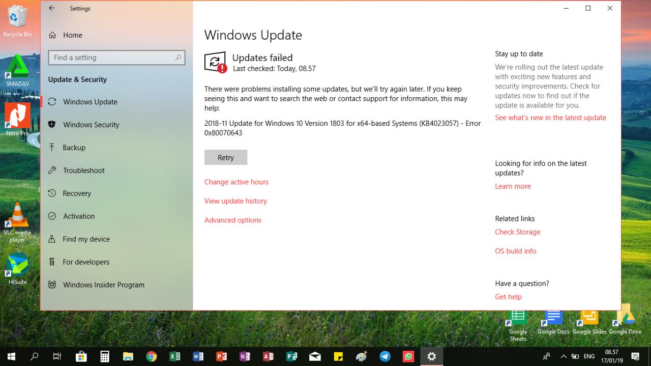Select the Google Sheets desktop shortcut
This screenshot has height=366, width=651.
click(518, 325)
